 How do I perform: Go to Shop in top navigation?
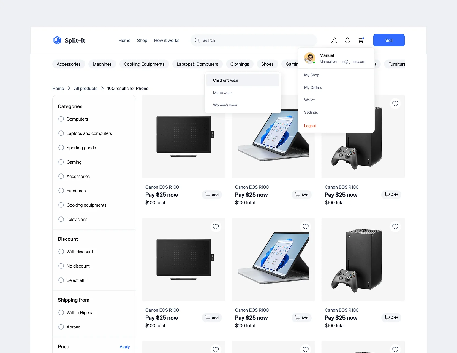142,40
